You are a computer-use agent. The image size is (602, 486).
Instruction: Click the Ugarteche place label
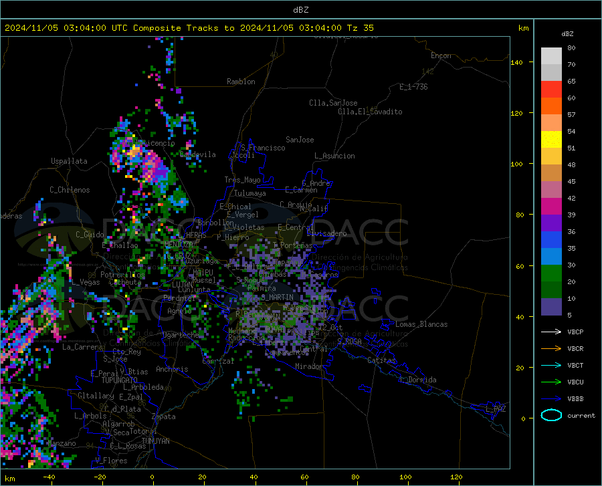181,335
